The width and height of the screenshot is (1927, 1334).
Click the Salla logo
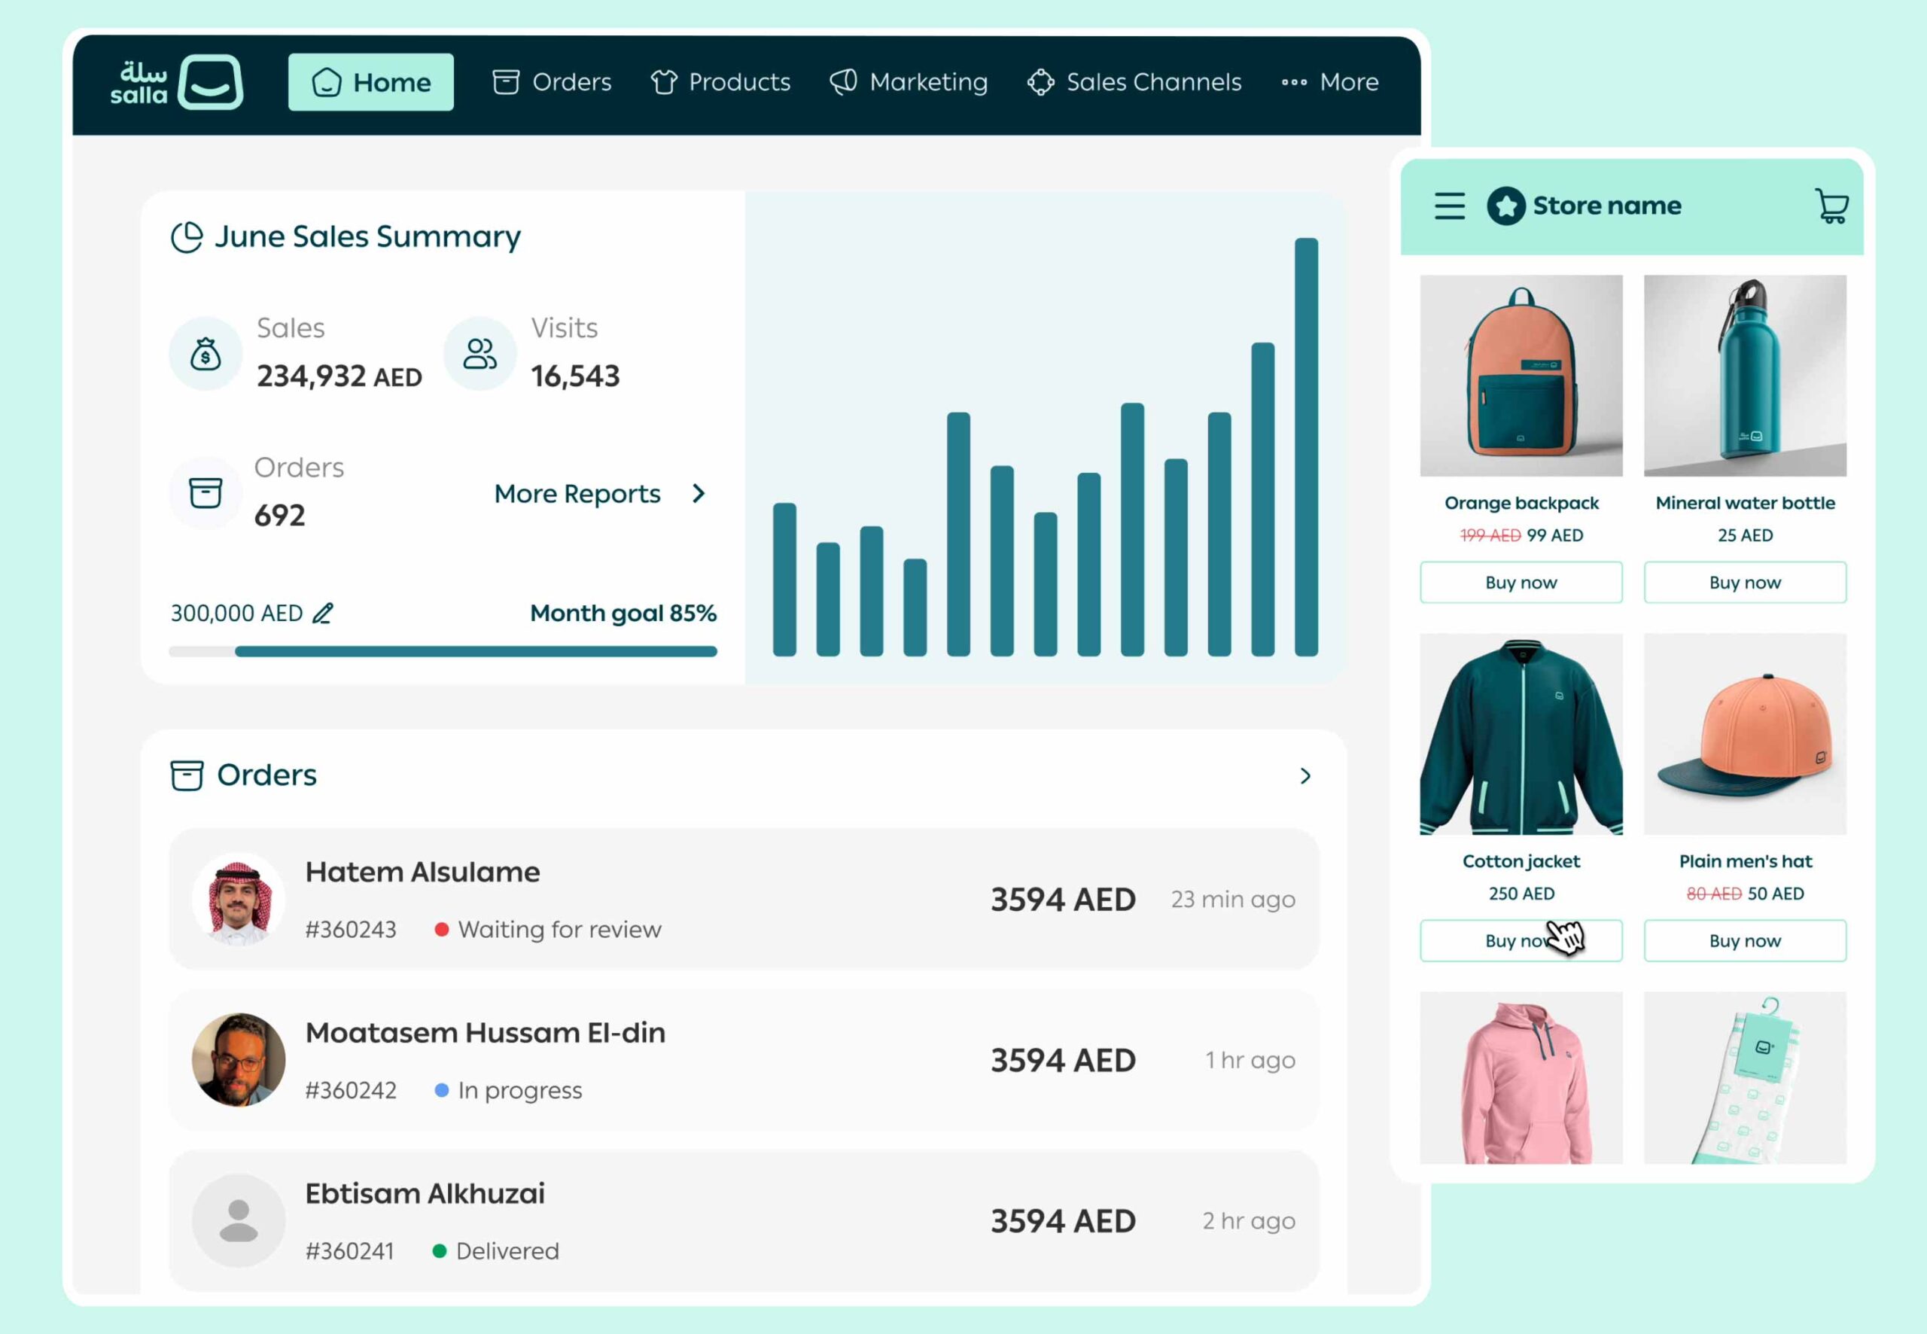176,82
